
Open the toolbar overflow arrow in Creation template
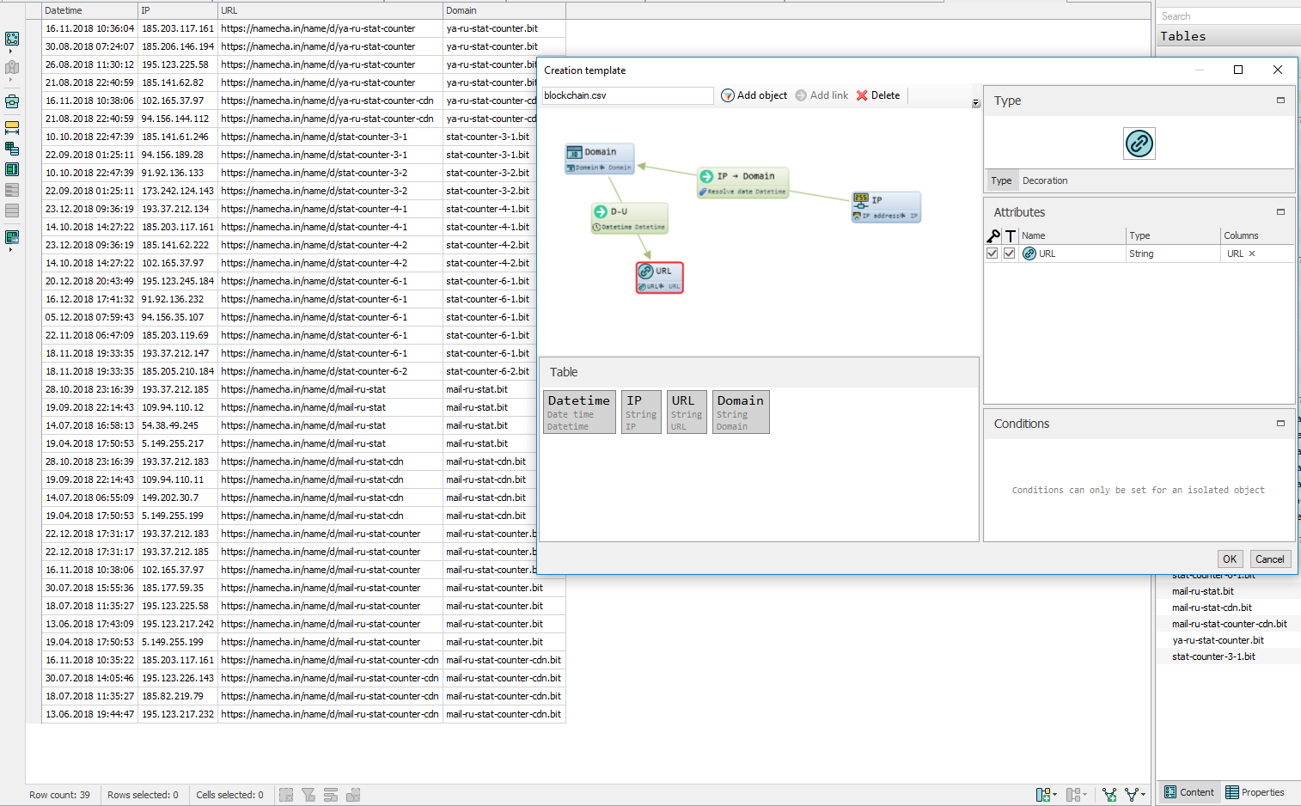975,102
